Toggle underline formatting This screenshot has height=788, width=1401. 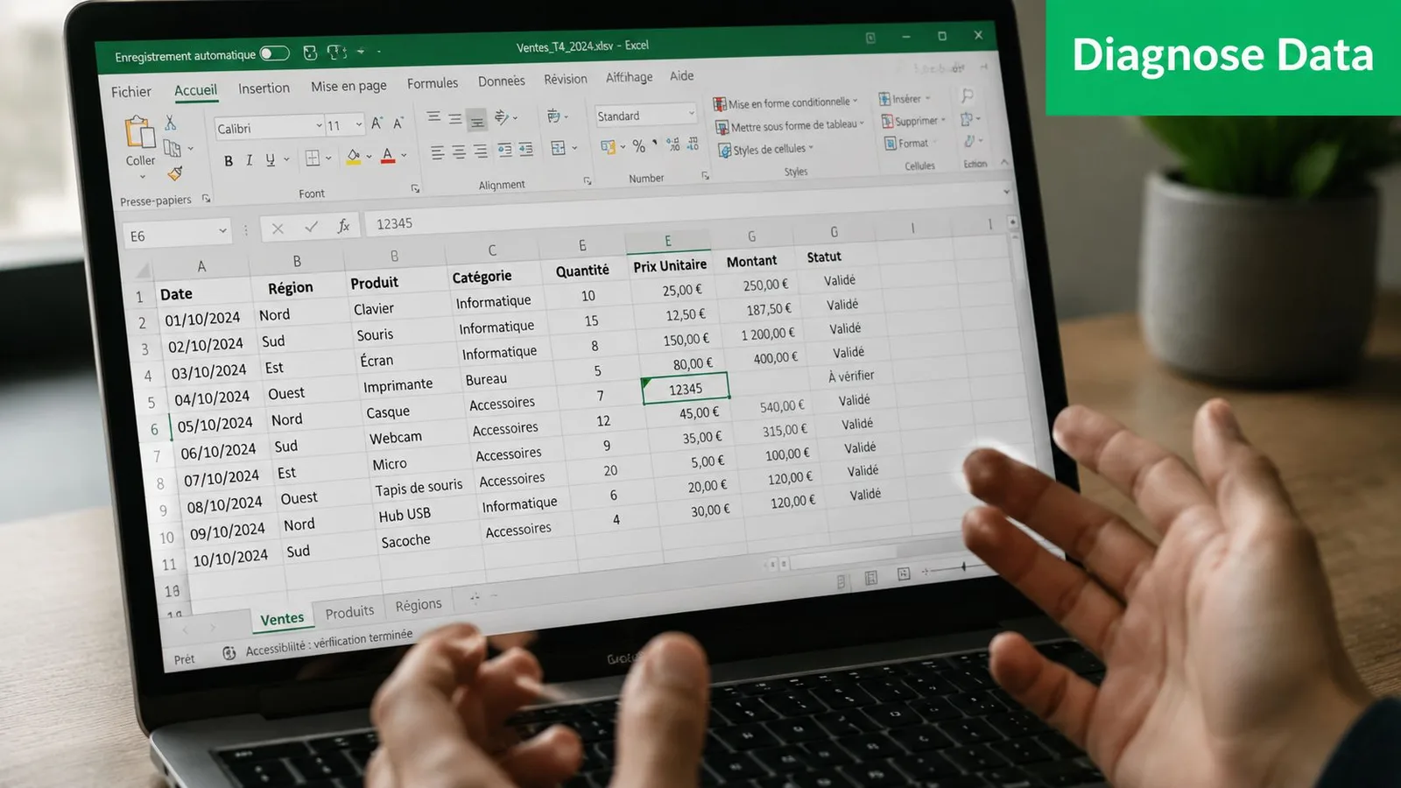pos(270,159)
